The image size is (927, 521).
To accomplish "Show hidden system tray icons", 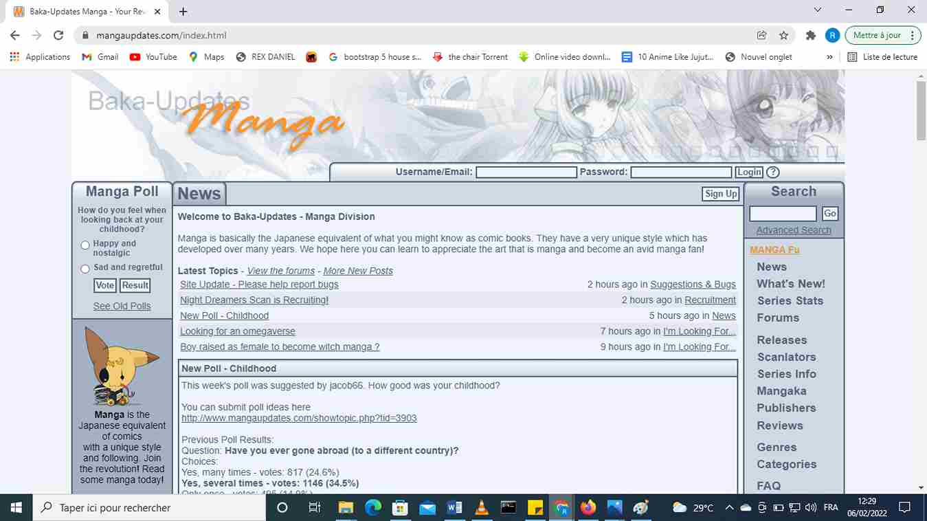I will click(729, 508).
